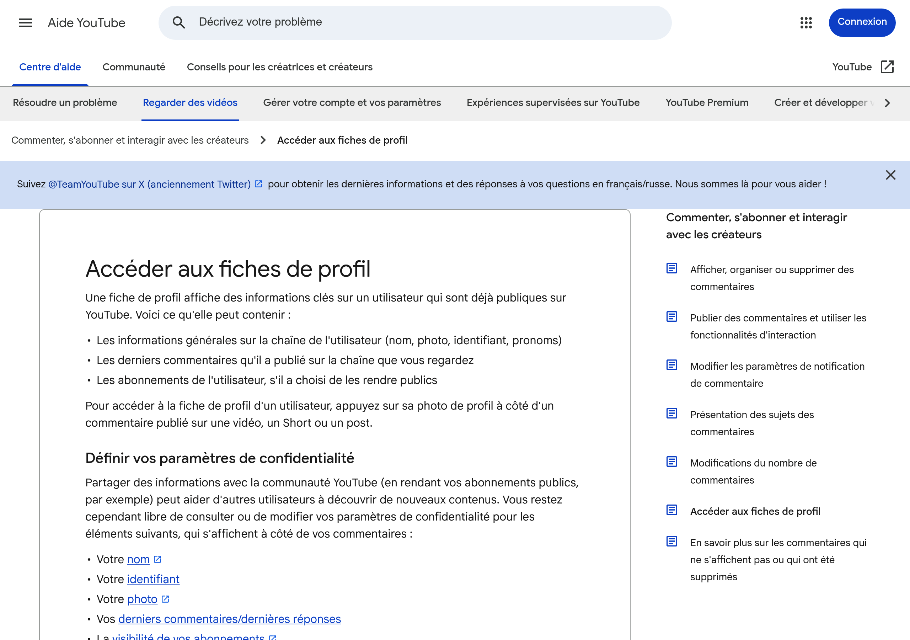Open Modifier les paramètres de notification article
Viewport: 910px width, 640px height.
[777, 375]
